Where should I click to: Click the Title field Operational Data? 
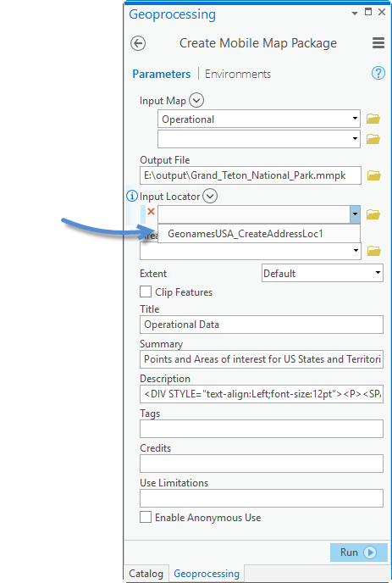point(262,325)
